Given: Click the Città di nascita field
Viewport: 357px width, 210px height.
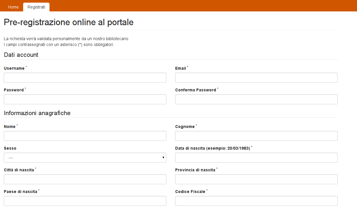Looking at the screenshot, I should pos(85,179).
